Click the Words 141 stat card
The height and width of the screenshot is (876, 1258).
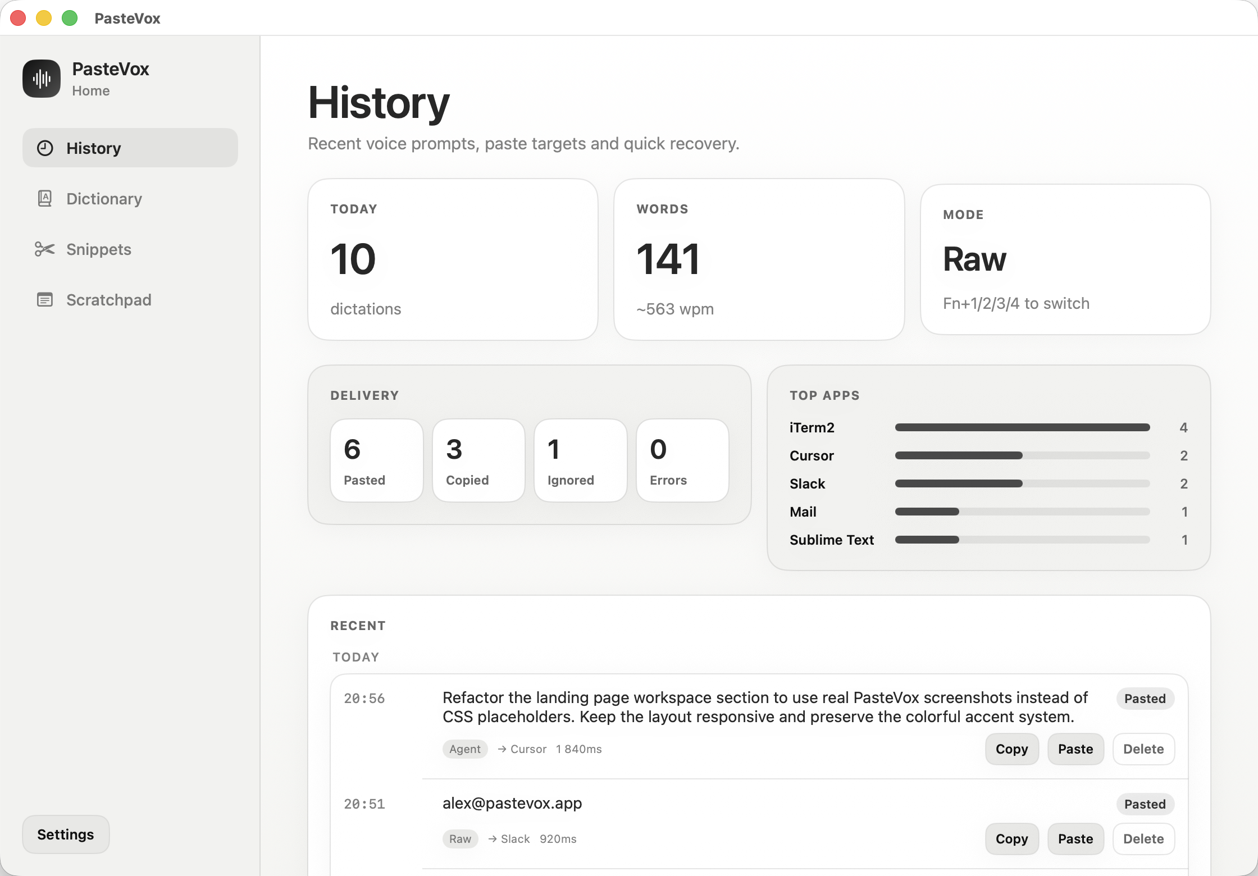(759, 259)
